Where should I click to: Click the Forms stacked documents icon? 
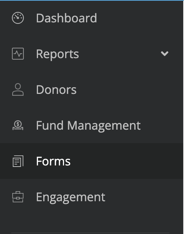[18, 161]
